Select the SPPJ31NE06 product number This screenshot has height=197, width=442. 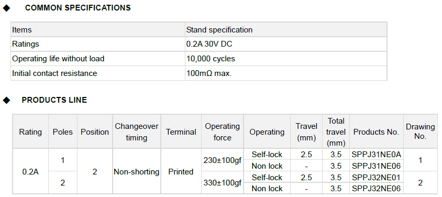(x=377, y=166)
